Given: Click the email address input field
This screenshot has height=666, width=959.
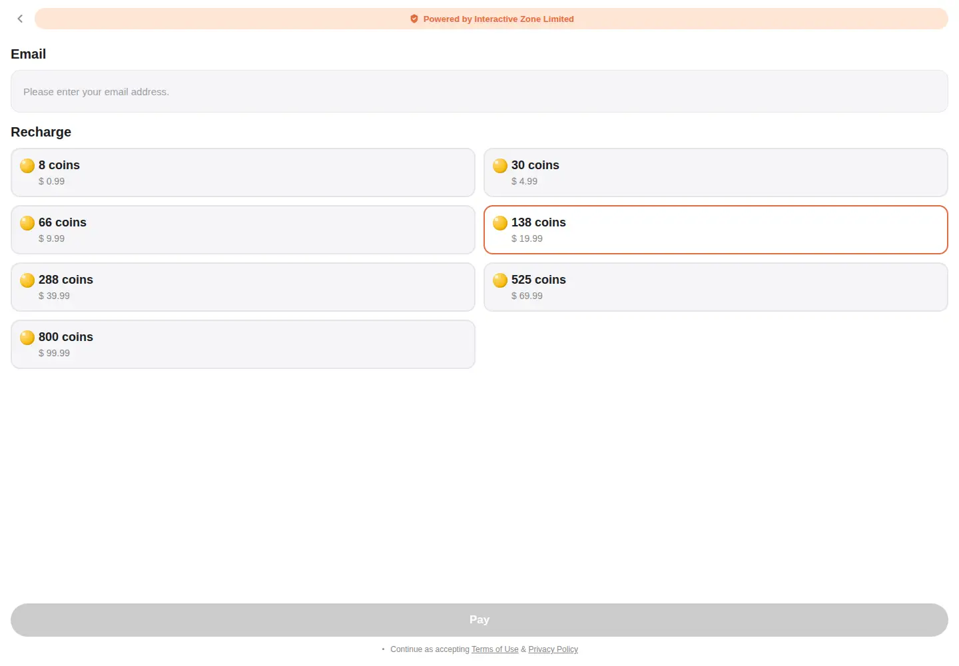Looking at the screenshot, I should pos(479,91).
